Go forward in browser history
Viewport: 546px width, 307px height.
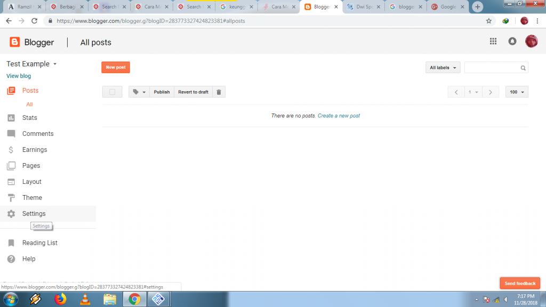click(x=21, y=21)
